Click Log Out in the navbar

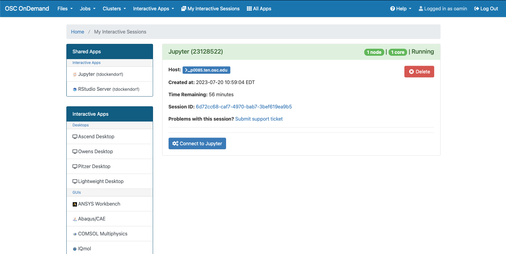[486, 9]
